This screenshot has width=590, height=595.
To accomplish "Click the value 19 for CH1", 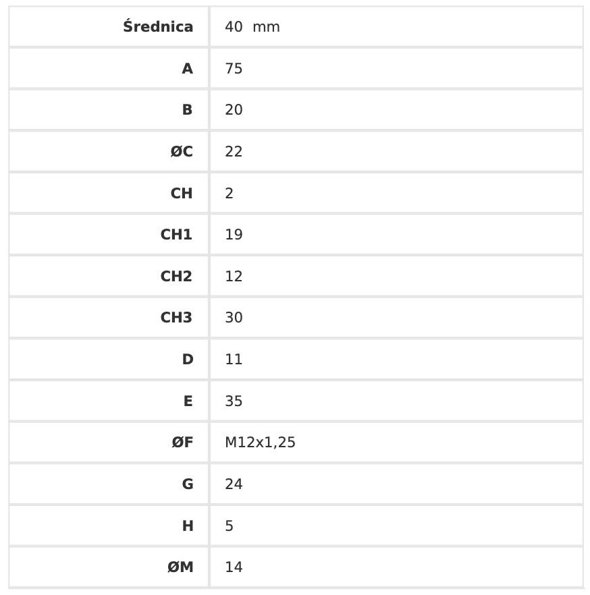I will [x=234, y=235].
